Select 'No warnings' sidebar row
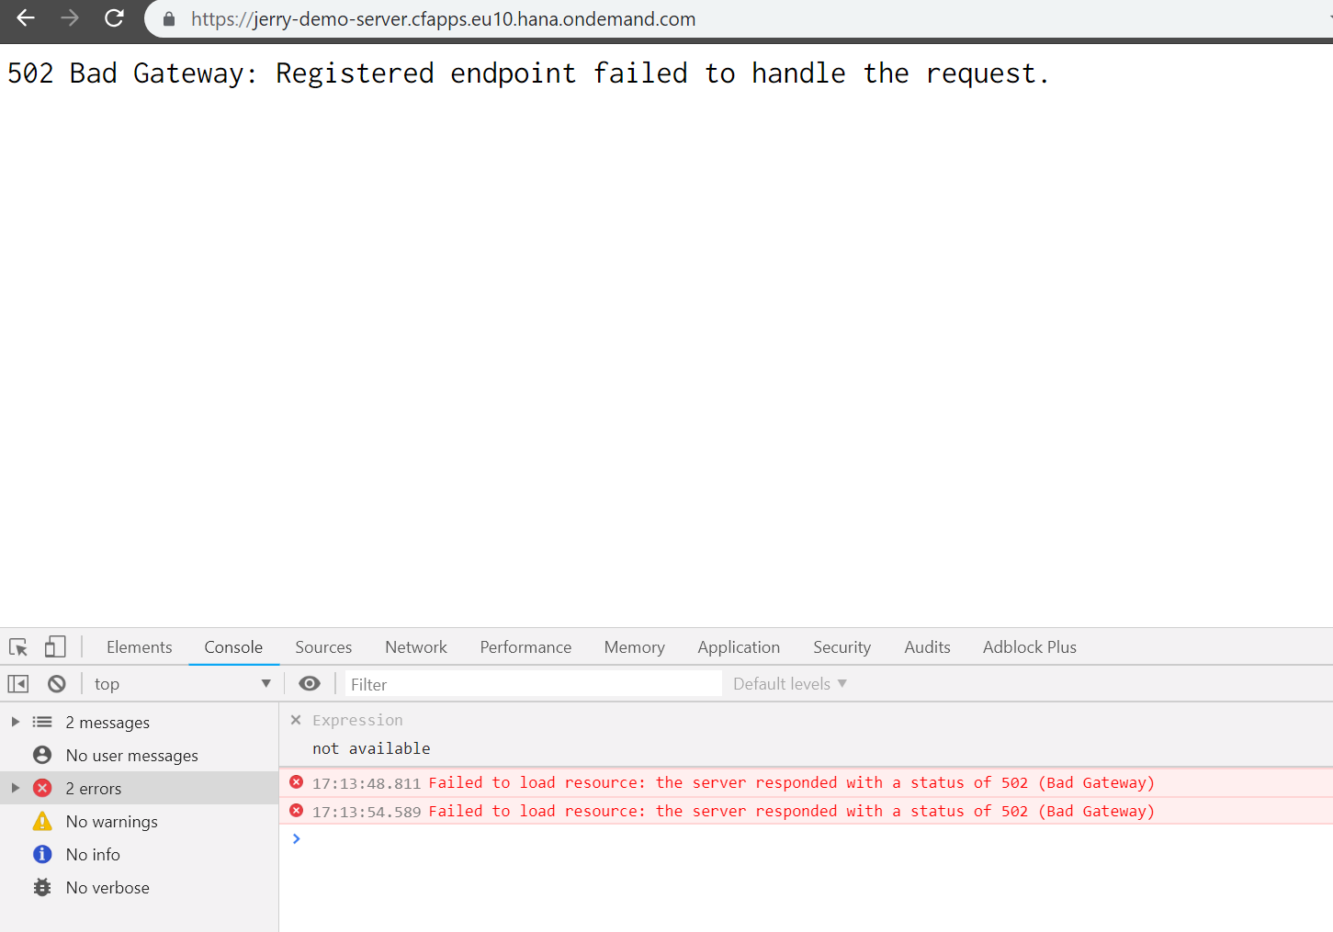The height and width of the screenshot is (932, 1333). 139,822
